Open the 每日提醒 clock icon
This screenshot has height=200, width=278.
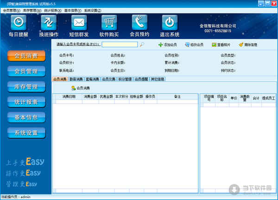point(19,23)
